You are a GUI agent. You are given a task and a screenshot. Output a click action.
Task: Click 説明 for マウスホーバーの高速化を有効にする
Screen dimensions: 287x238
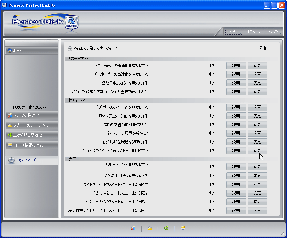(236, 74)
